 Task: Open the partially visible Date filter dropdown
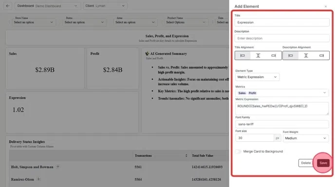[x=222, y=22]
